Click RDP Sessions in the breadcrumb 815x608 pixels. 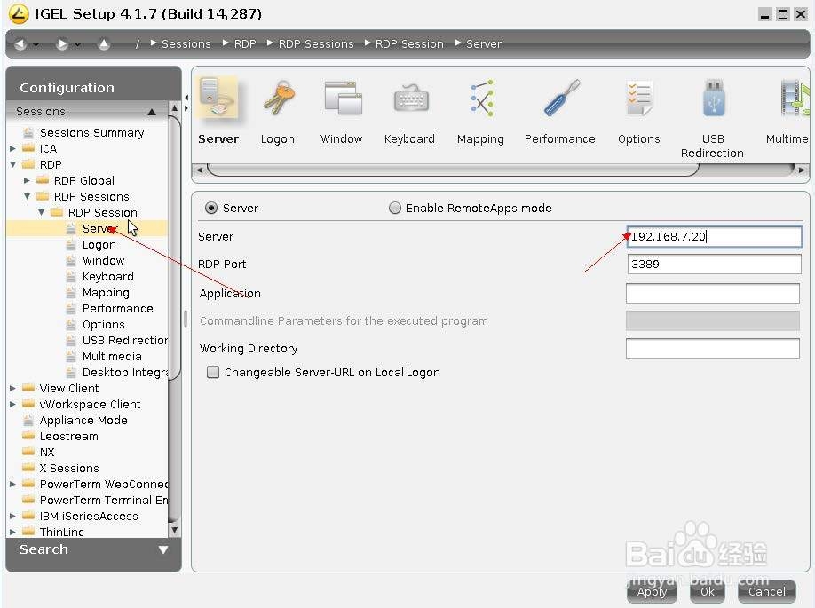pyautogui.click(x=316, y=44)
